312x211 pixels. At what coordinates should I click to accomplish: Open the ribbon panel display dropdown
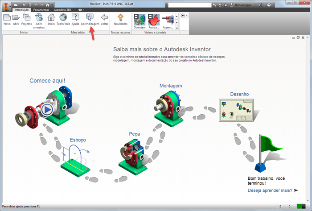pos(184,16)
